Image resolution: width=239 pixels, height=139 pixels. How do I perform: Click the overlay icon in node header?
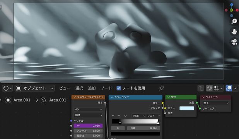coord(229,88)
